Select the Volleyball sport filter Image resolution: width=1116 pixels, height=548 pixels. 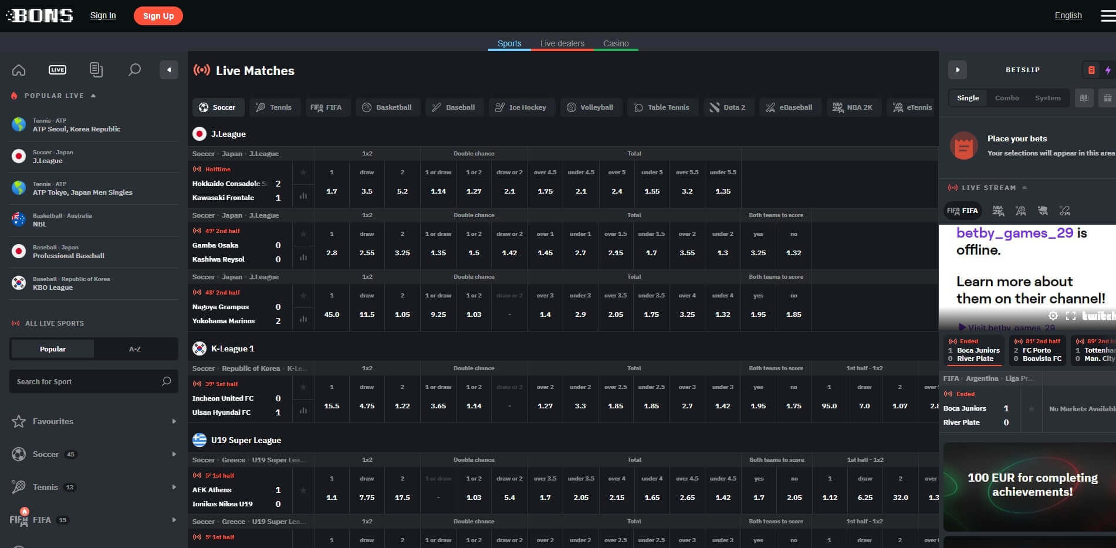pyautogui.click(x=590, y=107)
